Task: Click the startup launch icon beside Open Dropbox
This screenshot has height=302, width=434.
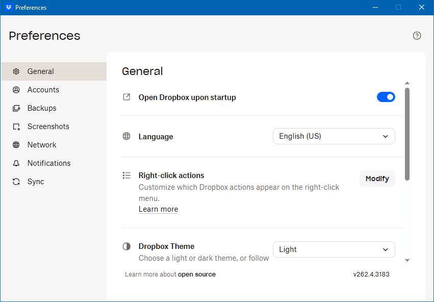Action: 126,97
